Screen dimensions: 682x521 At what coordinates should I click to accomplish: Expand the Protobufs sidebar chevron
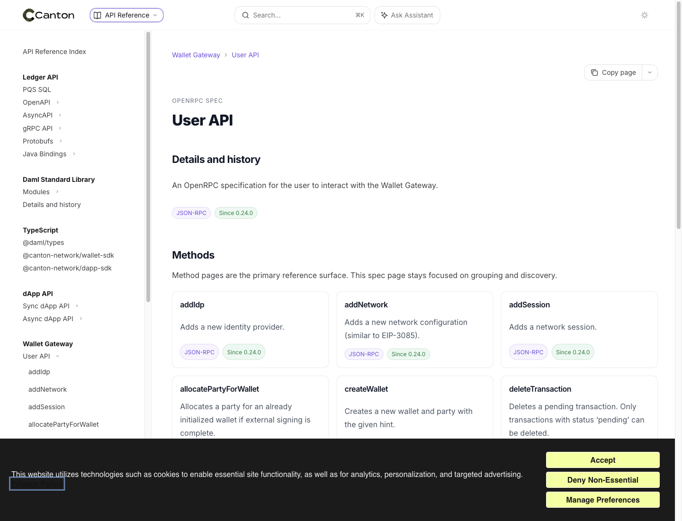coord(61,141)
